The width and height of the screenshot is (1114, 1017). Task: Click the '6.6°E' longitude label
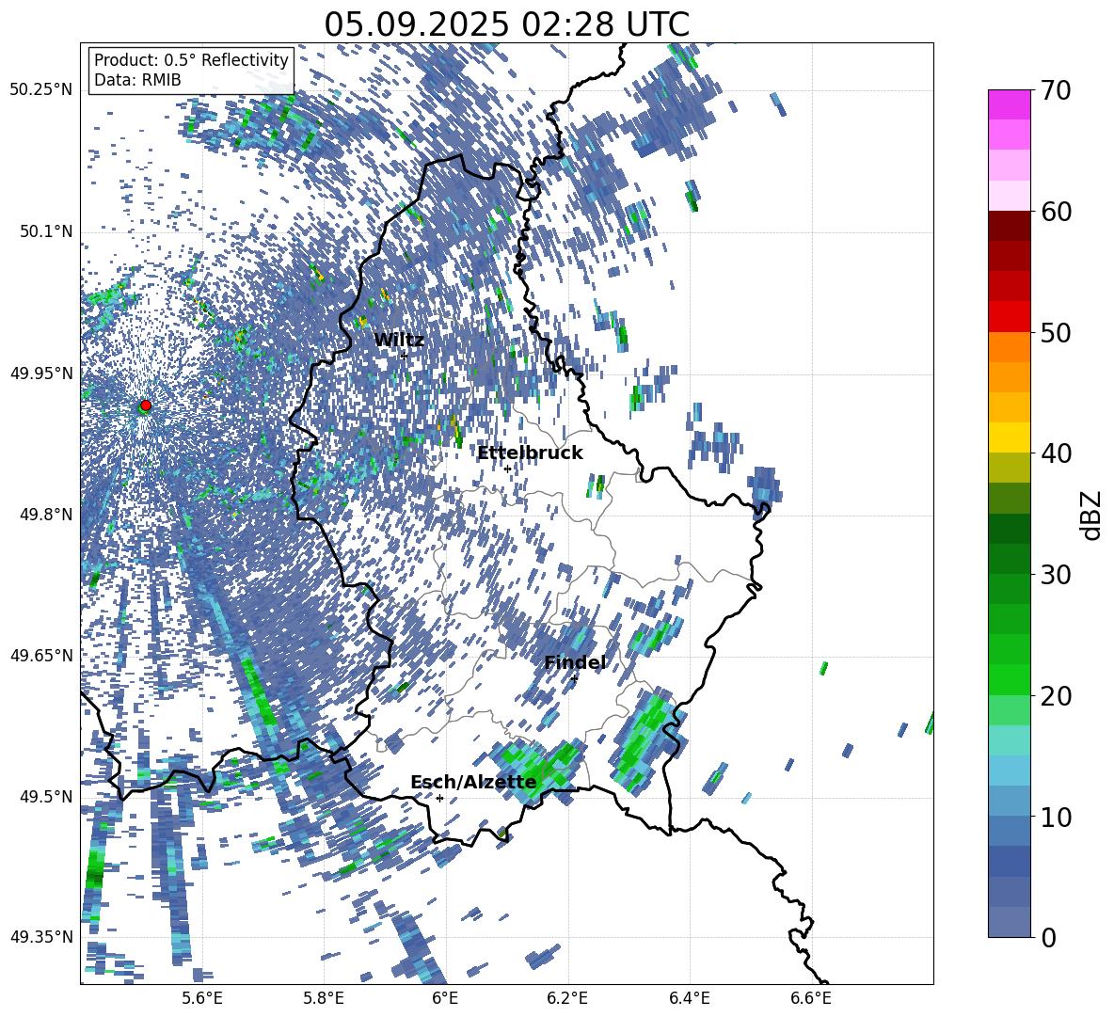point(811,998)
